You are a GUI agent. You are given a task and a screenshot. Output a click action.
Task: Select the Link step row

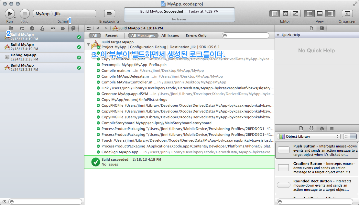point(180,88)
